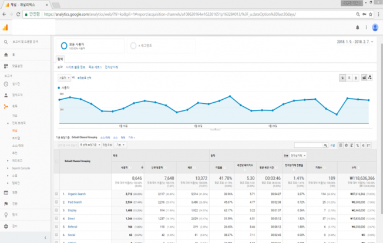This screenshot has height=243, width=383.
Task: Bookmark page with the browser star icon
Action: [371, 14]
